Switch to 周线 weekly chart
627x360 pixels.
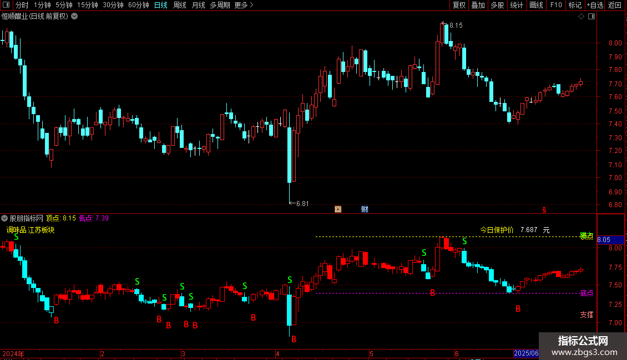click(x=180, y=5)
